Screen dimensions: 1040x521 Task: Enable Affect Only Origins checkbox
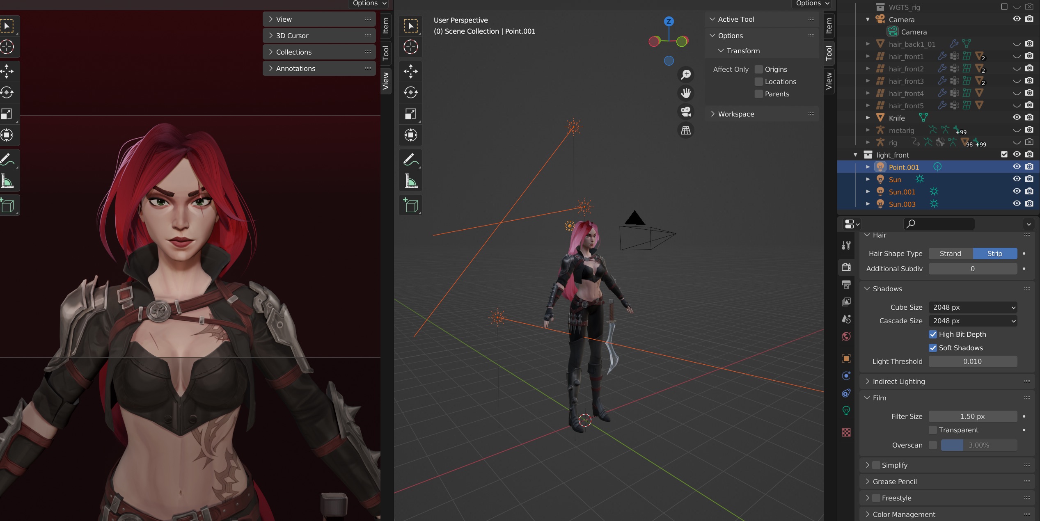point(759,69)
